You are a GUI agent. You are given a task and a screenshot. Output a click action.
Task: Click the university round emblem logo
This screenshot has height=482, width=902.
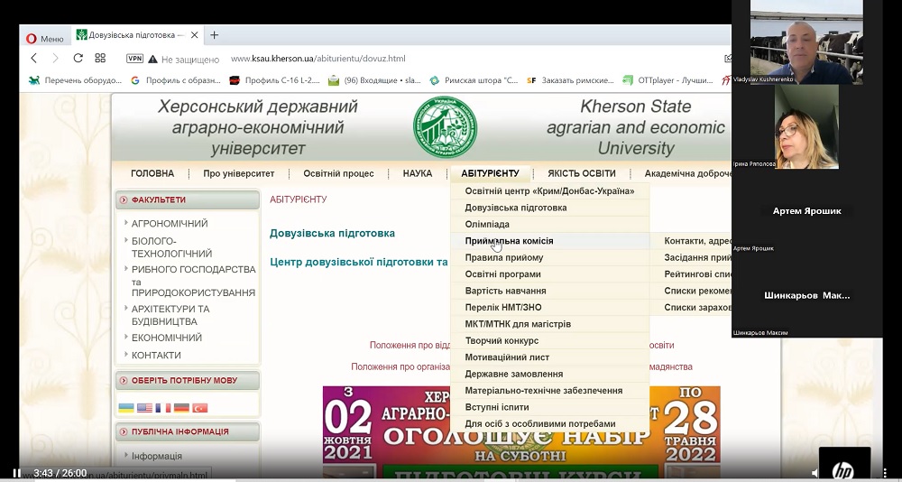(445, 126)
